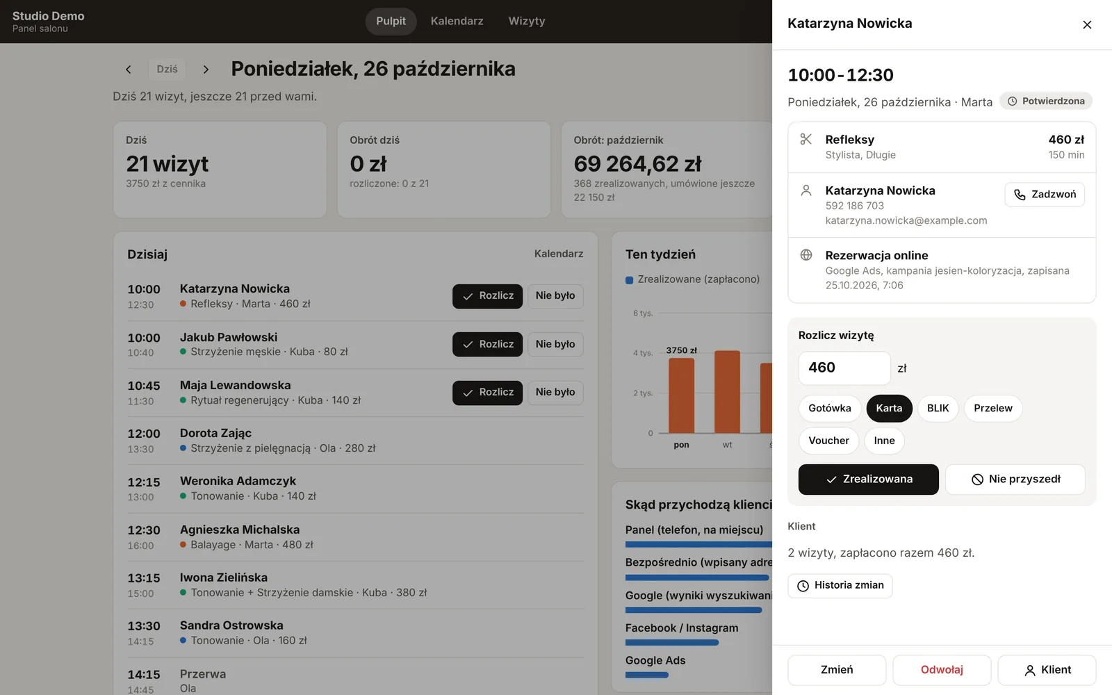Select Gotówka payment method
The height and width of the screenshot is (695, 1112).
coord(830,408)
